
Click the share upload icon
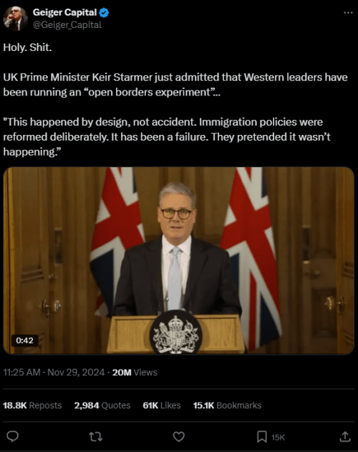pos(345,436)
